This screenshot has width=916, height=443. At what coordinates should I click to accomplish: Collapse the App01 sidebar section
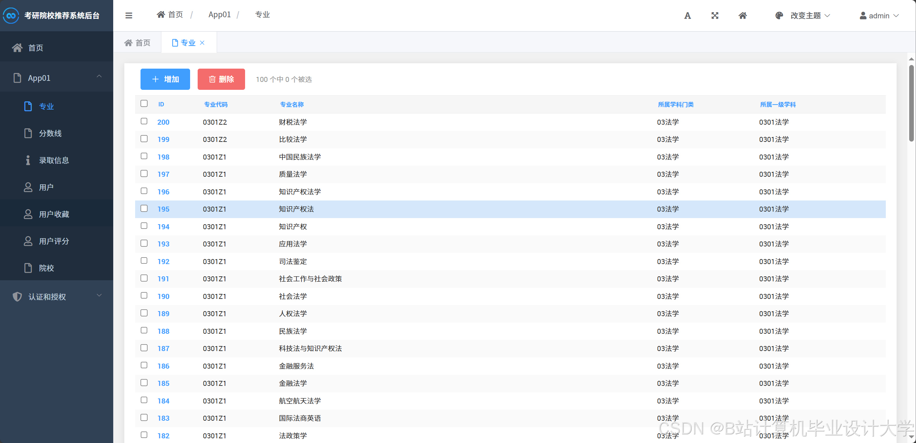coord(56,78)
